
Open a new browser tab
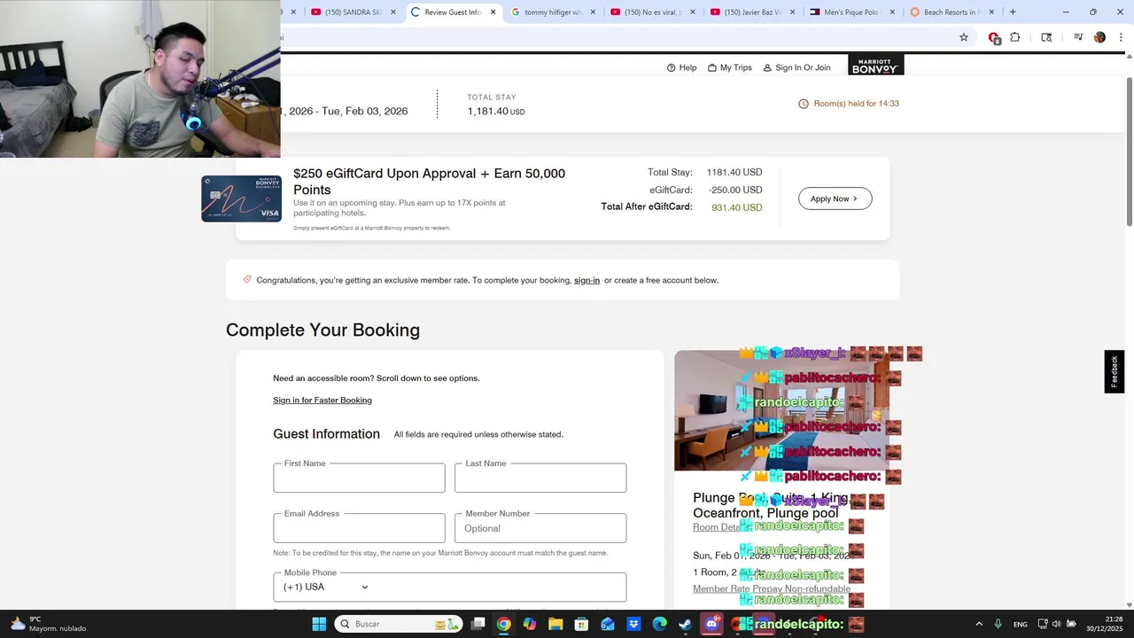[x=1013, y=12]
